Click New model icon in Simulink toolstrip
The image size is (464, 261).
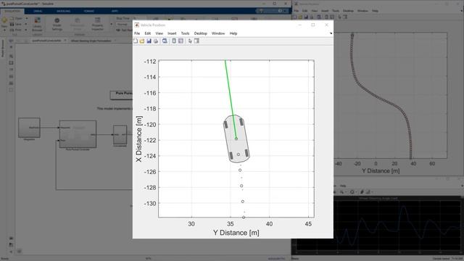click(4, 21)
